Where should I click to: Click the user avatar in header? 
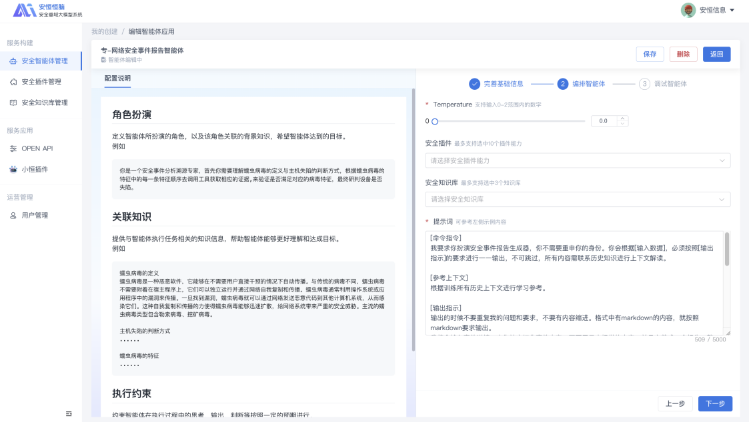tap(688, 10)
